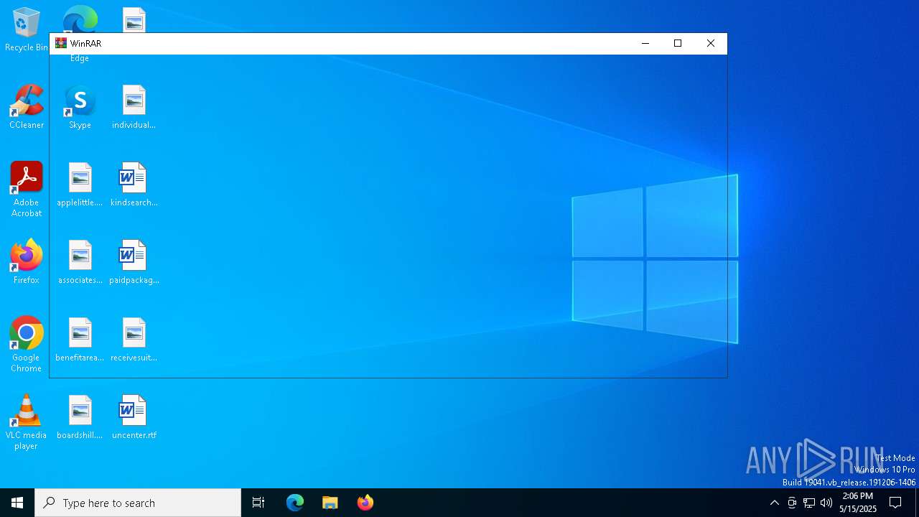Image resolution: width=919 pixels, height=517 pixels.
Task: Select the uncenter.rtf document
Action: pos(134,417)
